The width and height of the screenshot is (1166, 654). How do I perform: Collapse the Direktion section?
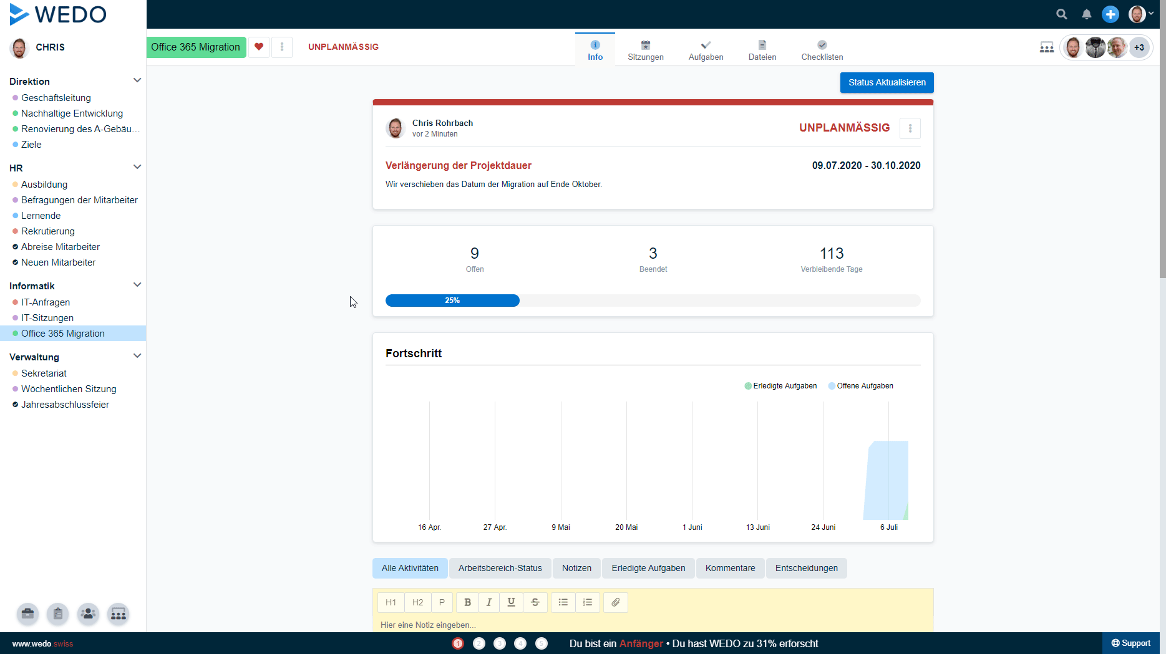[x=137, y=80]
